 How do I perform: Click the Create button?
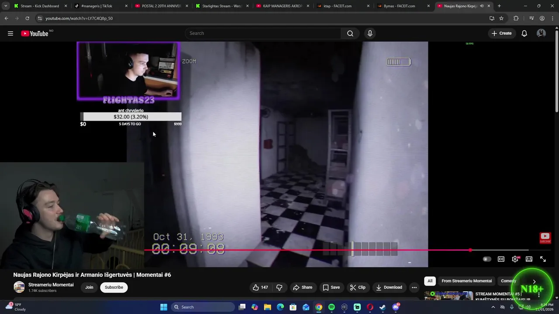(x=501, y=34)
